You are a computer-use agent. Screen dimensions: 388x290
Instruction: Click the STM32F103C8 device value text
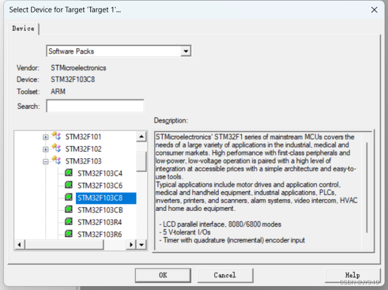pyautogui.click(x=72, y=80)
